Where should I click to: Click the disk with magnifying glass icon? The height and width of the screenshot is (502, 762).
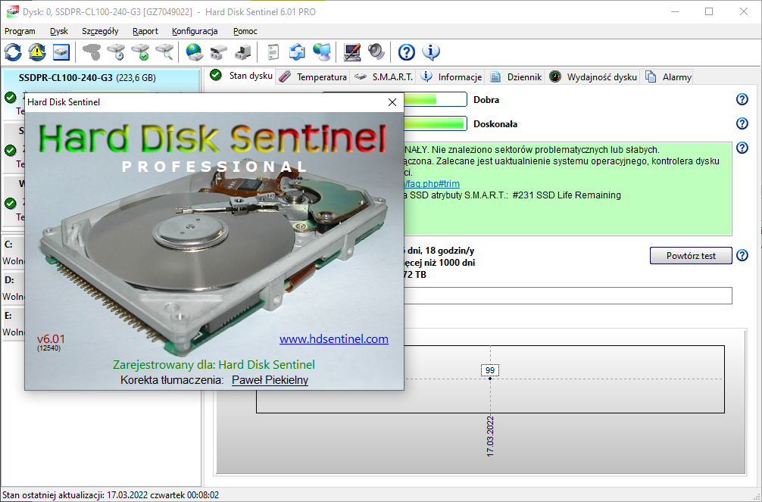click(164, 52)
